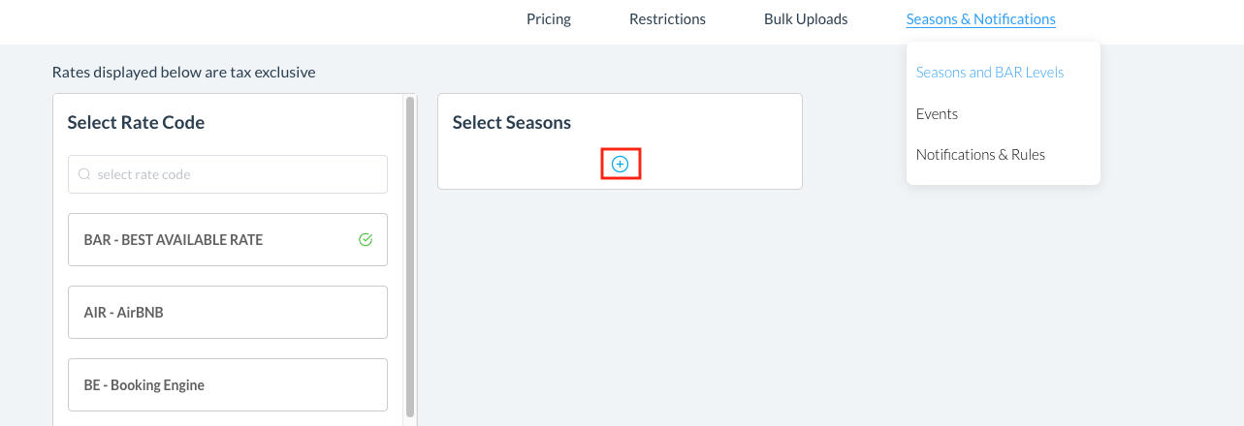Go to the Bulk Uploads tab
Viewport: 1244px width, 426px height.
[x=806, y=19]
